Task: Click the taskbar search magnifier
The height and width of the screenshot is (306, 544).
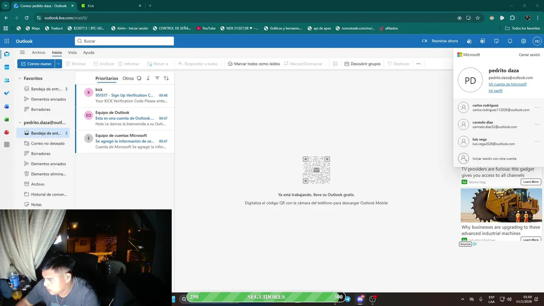Action: click(x=184, y=299)
